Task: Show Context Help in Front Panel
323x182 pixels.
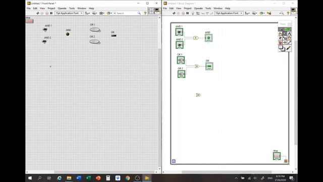Action: [x=145, y=13]
